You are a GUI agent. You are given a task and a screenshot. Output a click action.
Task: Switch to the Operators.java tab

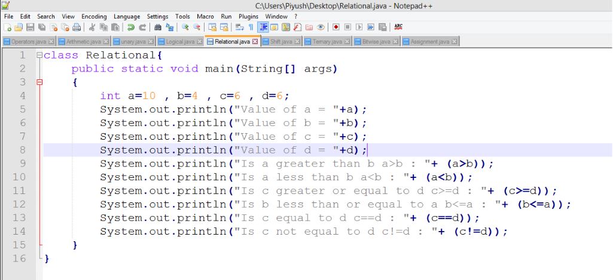tap(29, 41)
